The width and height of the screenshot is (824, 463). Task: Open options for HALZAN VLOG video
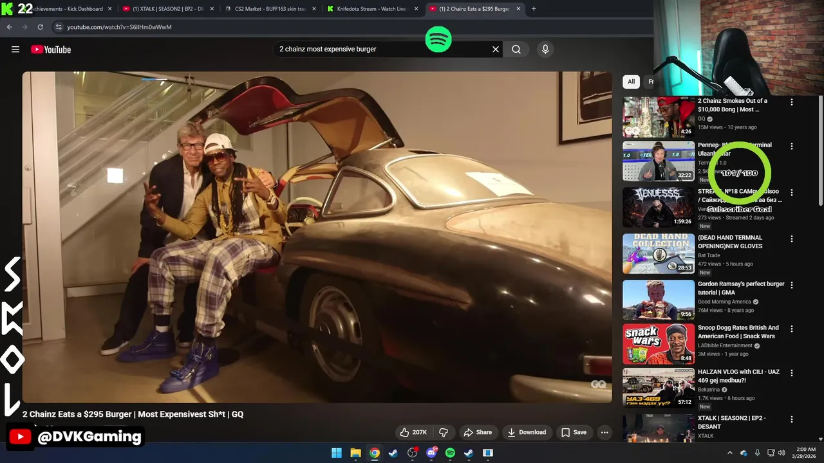pos(792,372)
